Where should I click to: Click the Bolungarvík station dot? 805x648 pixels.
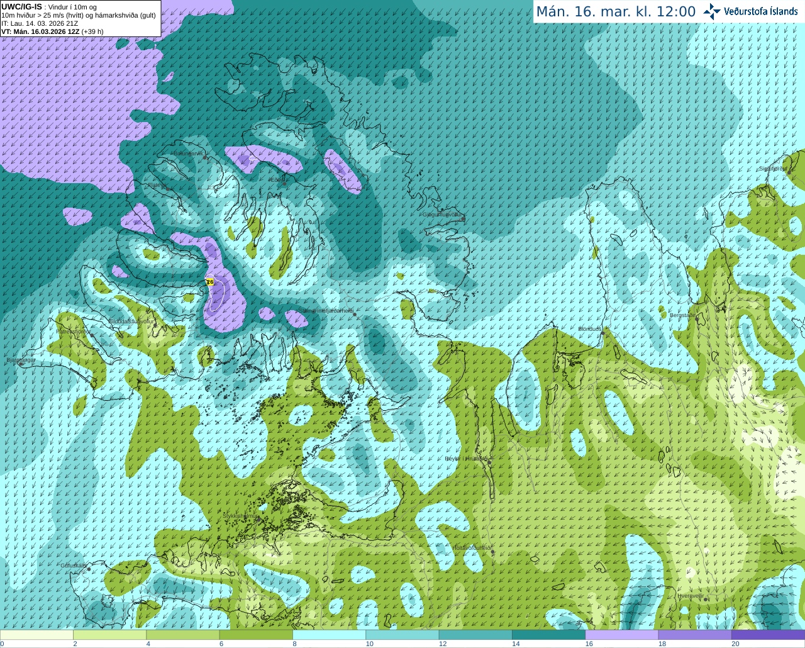(205, 157)
